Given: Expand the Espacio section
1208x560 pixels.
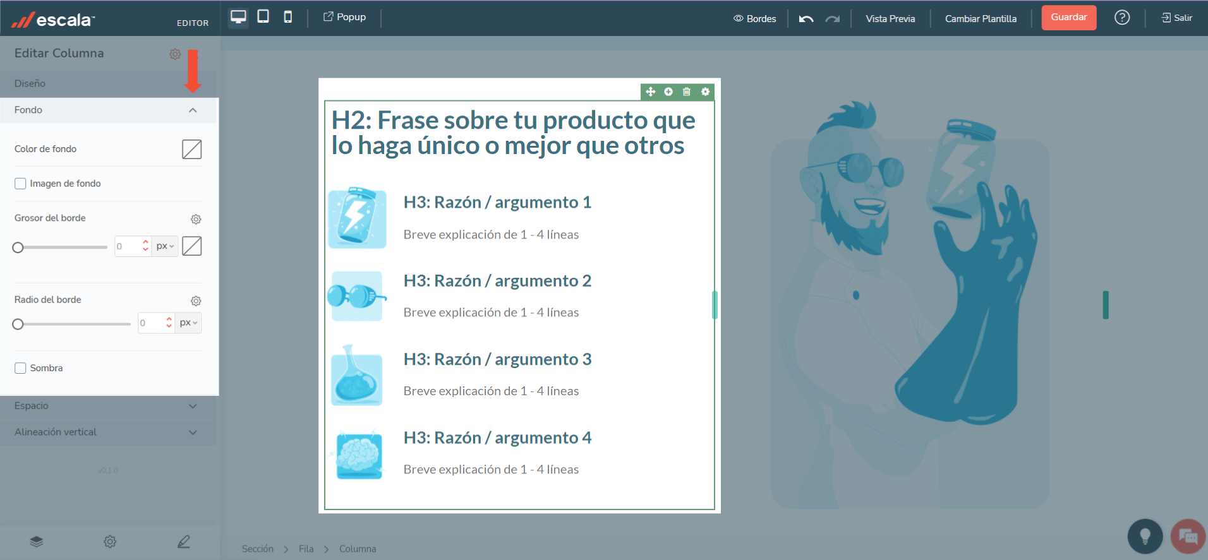Looking at the screenshot, I should tap(109, 406).
